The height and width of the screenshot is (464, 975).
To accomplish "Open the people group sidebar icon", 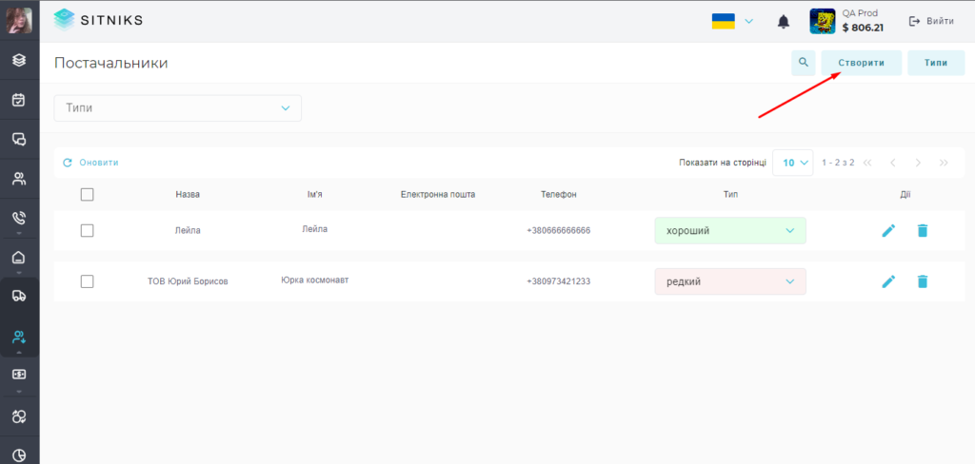I will (x=19, y=179).
